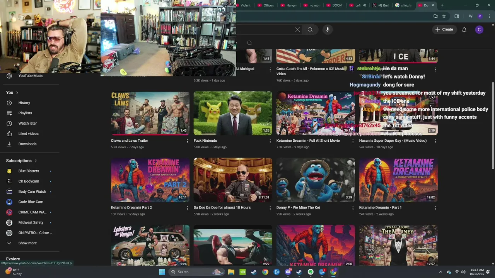Open CK Bodycam subscription
This screenshot has width=495, height=278.
[30, 181]
